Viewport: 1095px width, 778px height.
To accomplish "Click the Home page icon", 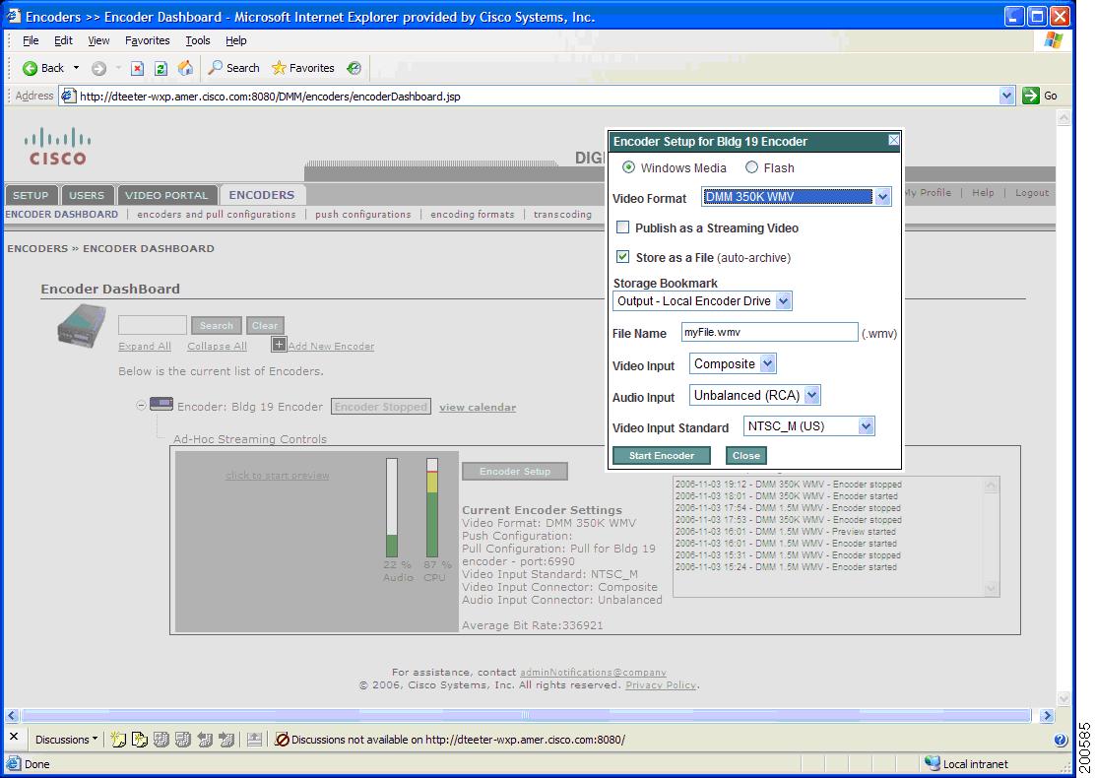I will tap(185, 67).
